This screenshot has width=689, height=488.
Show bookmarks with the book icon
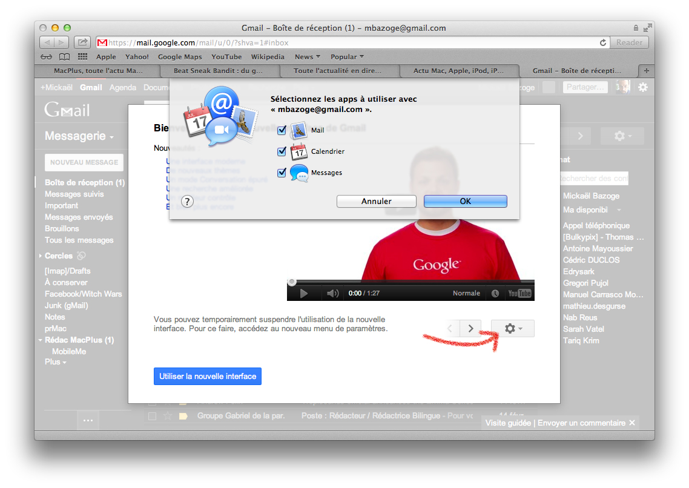65,57
